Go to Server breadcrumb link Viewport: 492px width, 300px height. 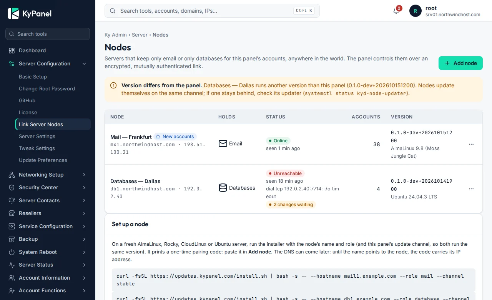(x=140, y=35)
